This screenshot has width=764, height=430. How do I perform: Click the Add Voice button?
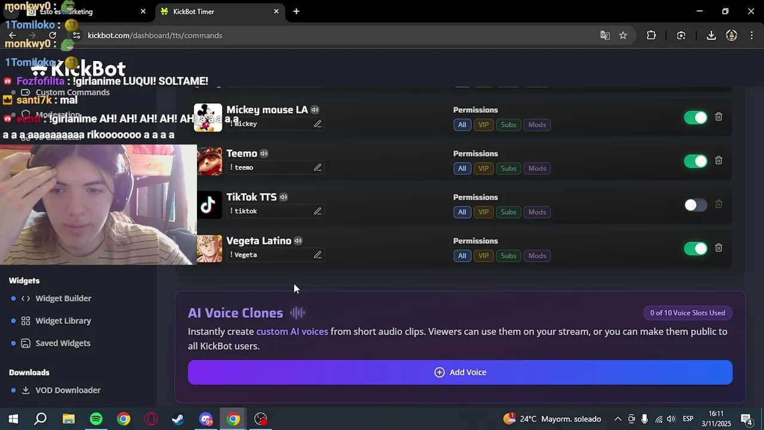pyautogui.click(x=460, y=372)
